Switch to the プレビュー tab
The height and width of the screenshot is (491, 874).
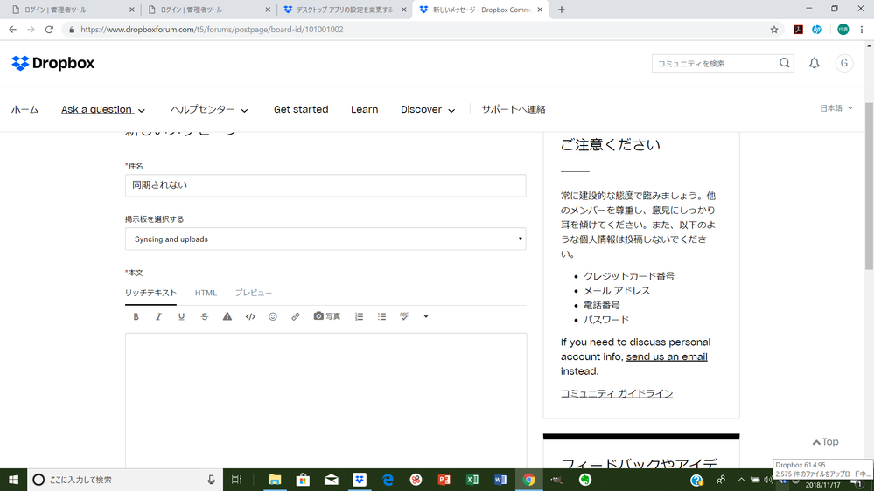(x=254, y=293)
